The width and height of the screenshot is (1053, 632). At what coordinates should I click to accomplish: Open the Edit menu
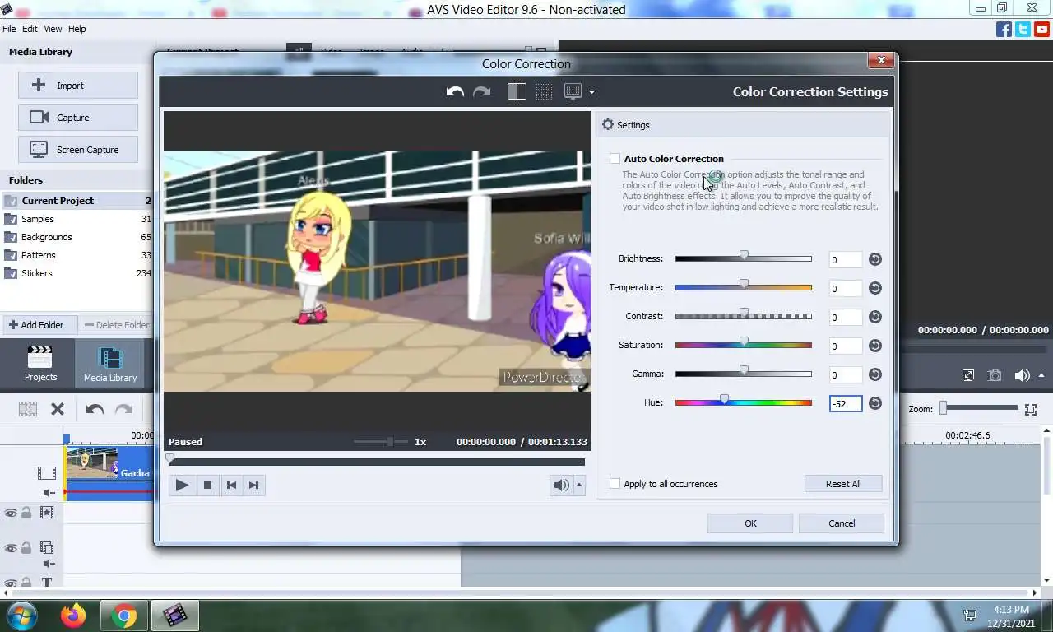[30, 29]
